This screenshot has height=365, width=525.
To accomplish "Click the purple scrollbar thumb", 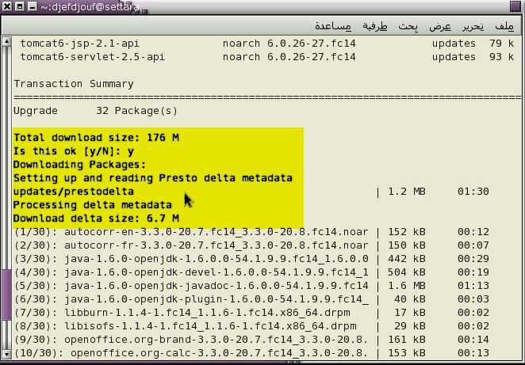I will tap(6, 295).
